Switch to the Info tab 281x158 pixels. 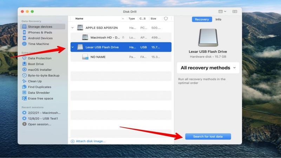(x=218, y=19)
